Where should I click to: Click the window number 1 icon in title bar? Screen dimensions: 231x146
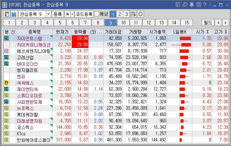pyautogui.click(x=5, y=5)
